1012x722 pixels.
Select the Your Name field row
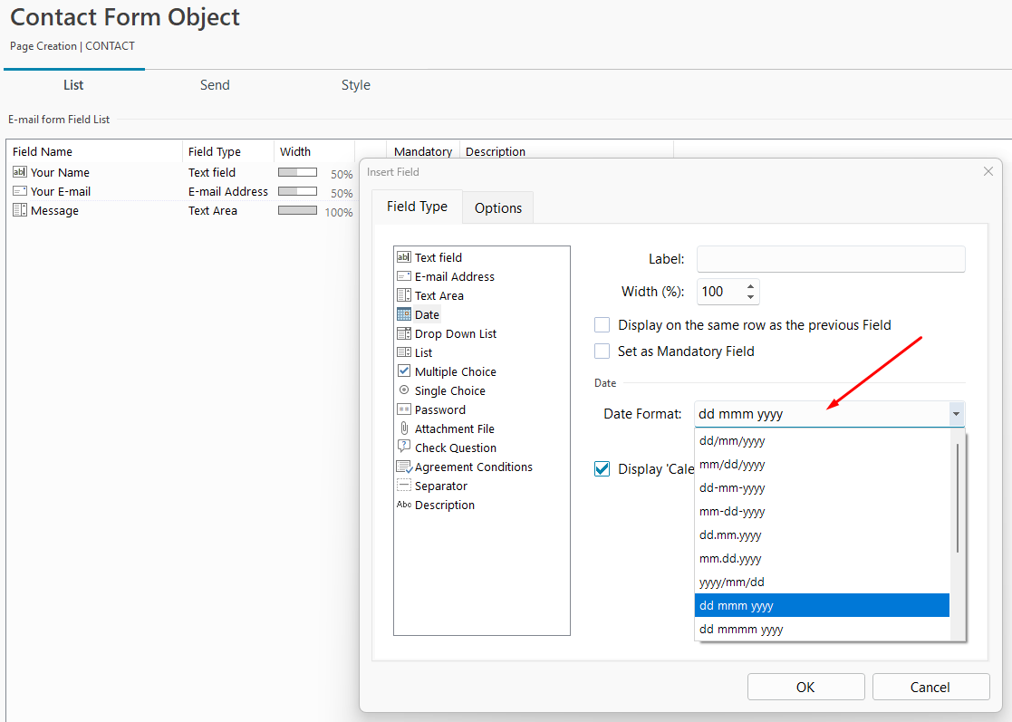point(183,172)
